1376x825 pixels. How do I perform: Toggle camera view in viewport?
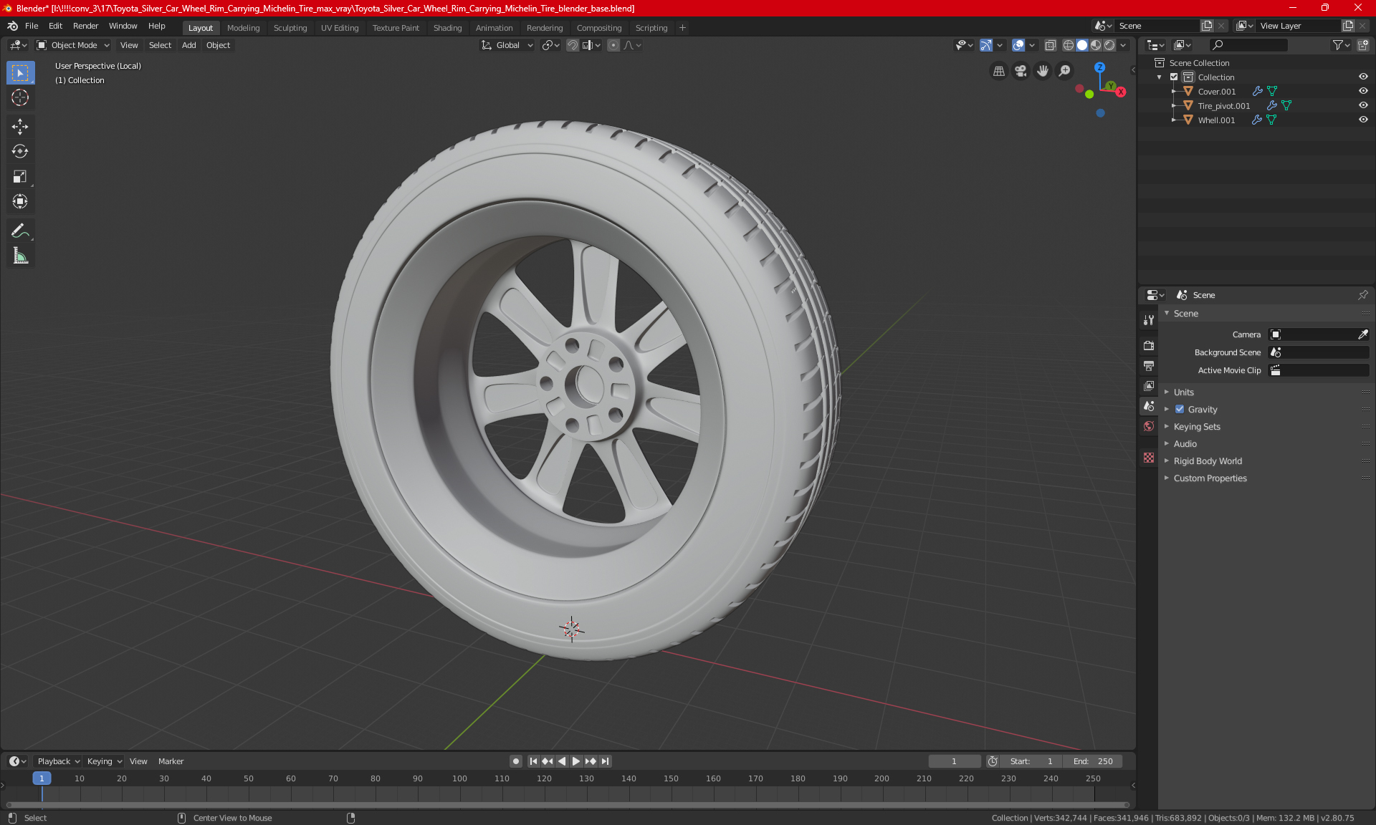1021,71
